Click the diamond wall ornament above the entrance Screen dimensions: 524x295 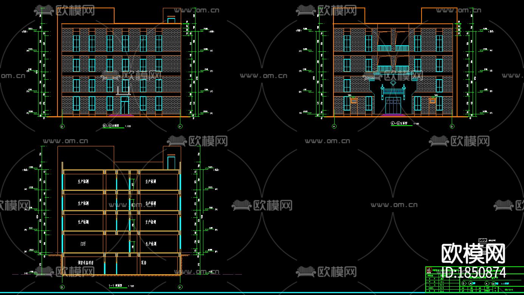coord(393,82)
